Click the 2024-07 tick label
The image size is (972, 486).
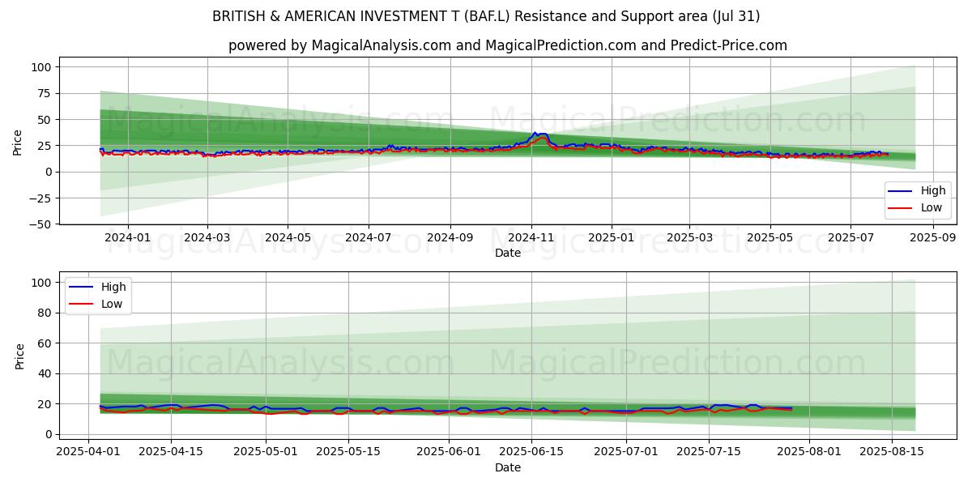click(x=369, y=237)
